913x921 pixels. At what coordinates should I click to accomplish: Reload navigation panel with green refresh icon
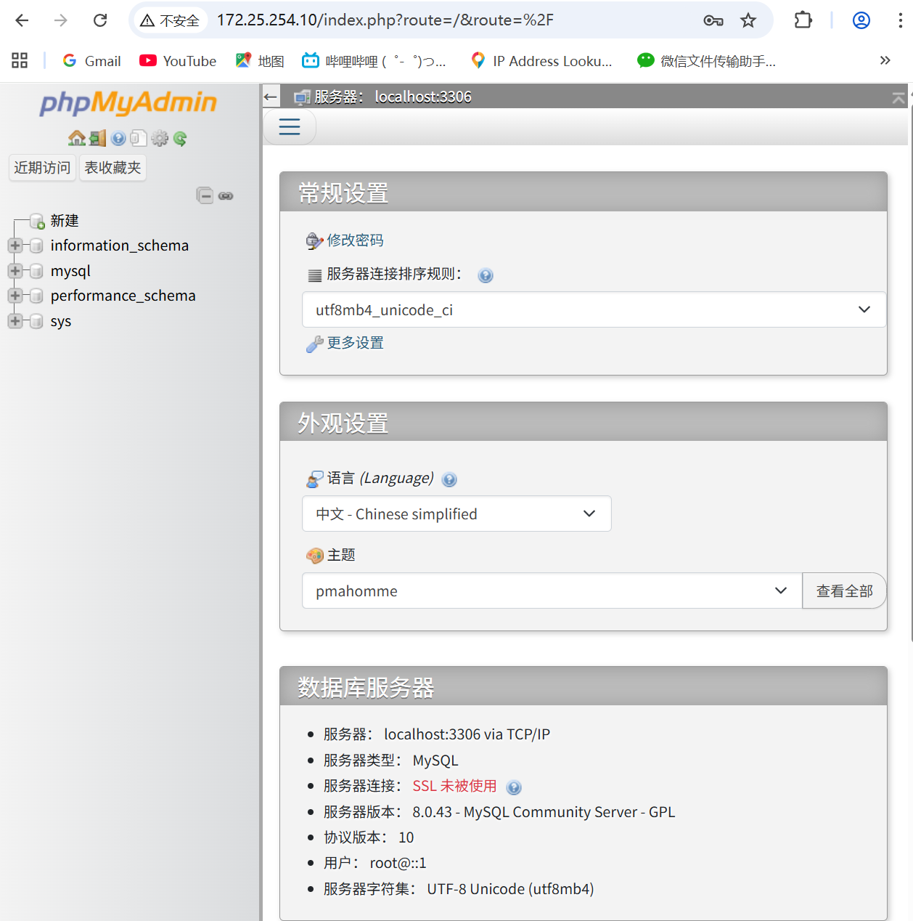(x=180, y=138)
